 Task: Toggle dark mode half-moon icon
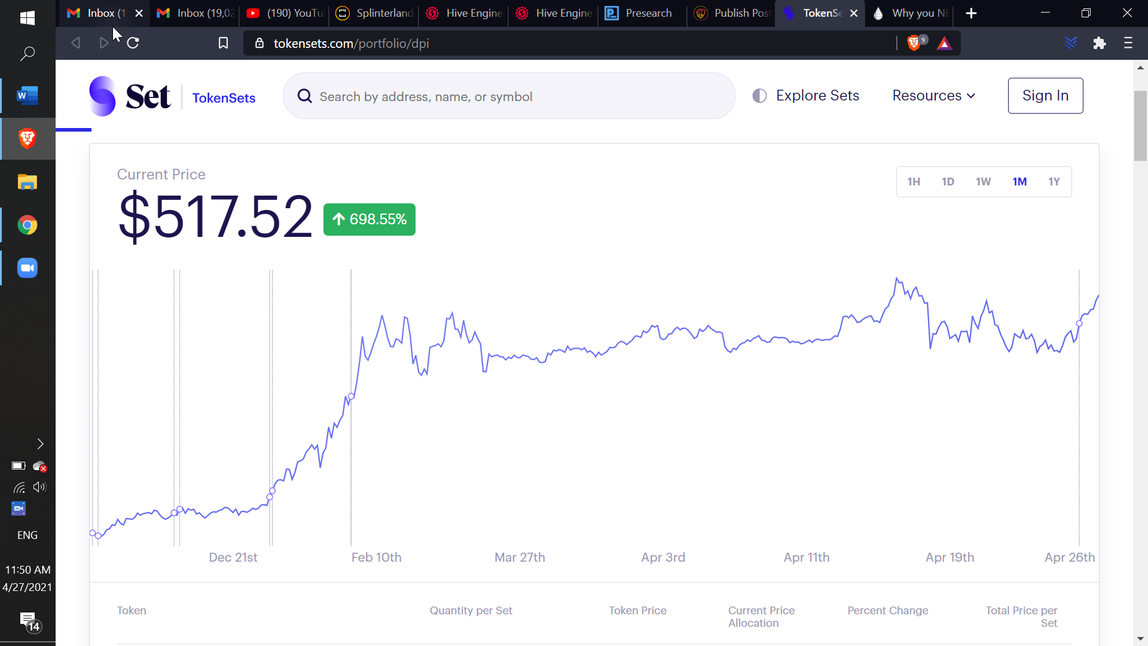click(x=759, y=96)
